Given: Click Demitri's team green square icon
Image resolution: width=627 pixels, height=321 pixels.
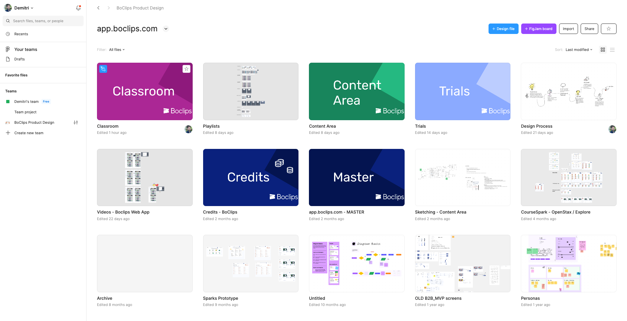Looking at the screenshot, I should [8, 102].
